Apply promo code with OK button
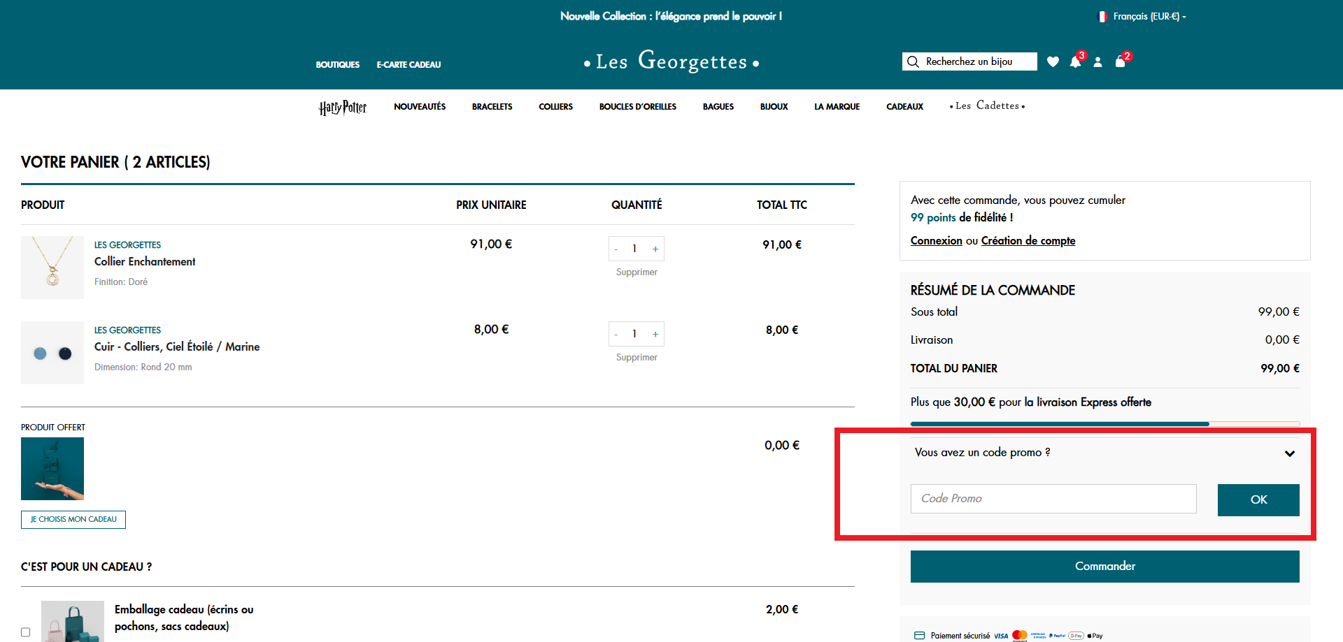This screenshot has height=642, width=1343. [x=1258, y=500]
